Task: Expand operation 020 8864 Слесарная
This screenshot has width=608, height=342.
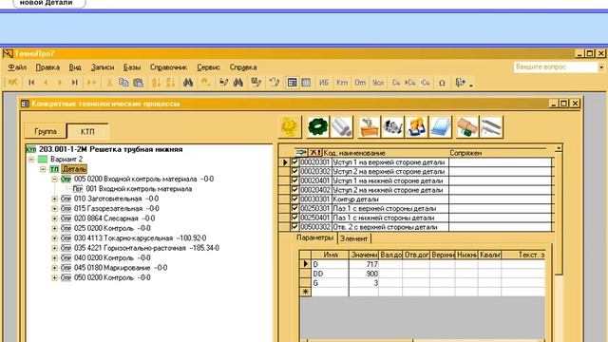Action: (55, 218)
